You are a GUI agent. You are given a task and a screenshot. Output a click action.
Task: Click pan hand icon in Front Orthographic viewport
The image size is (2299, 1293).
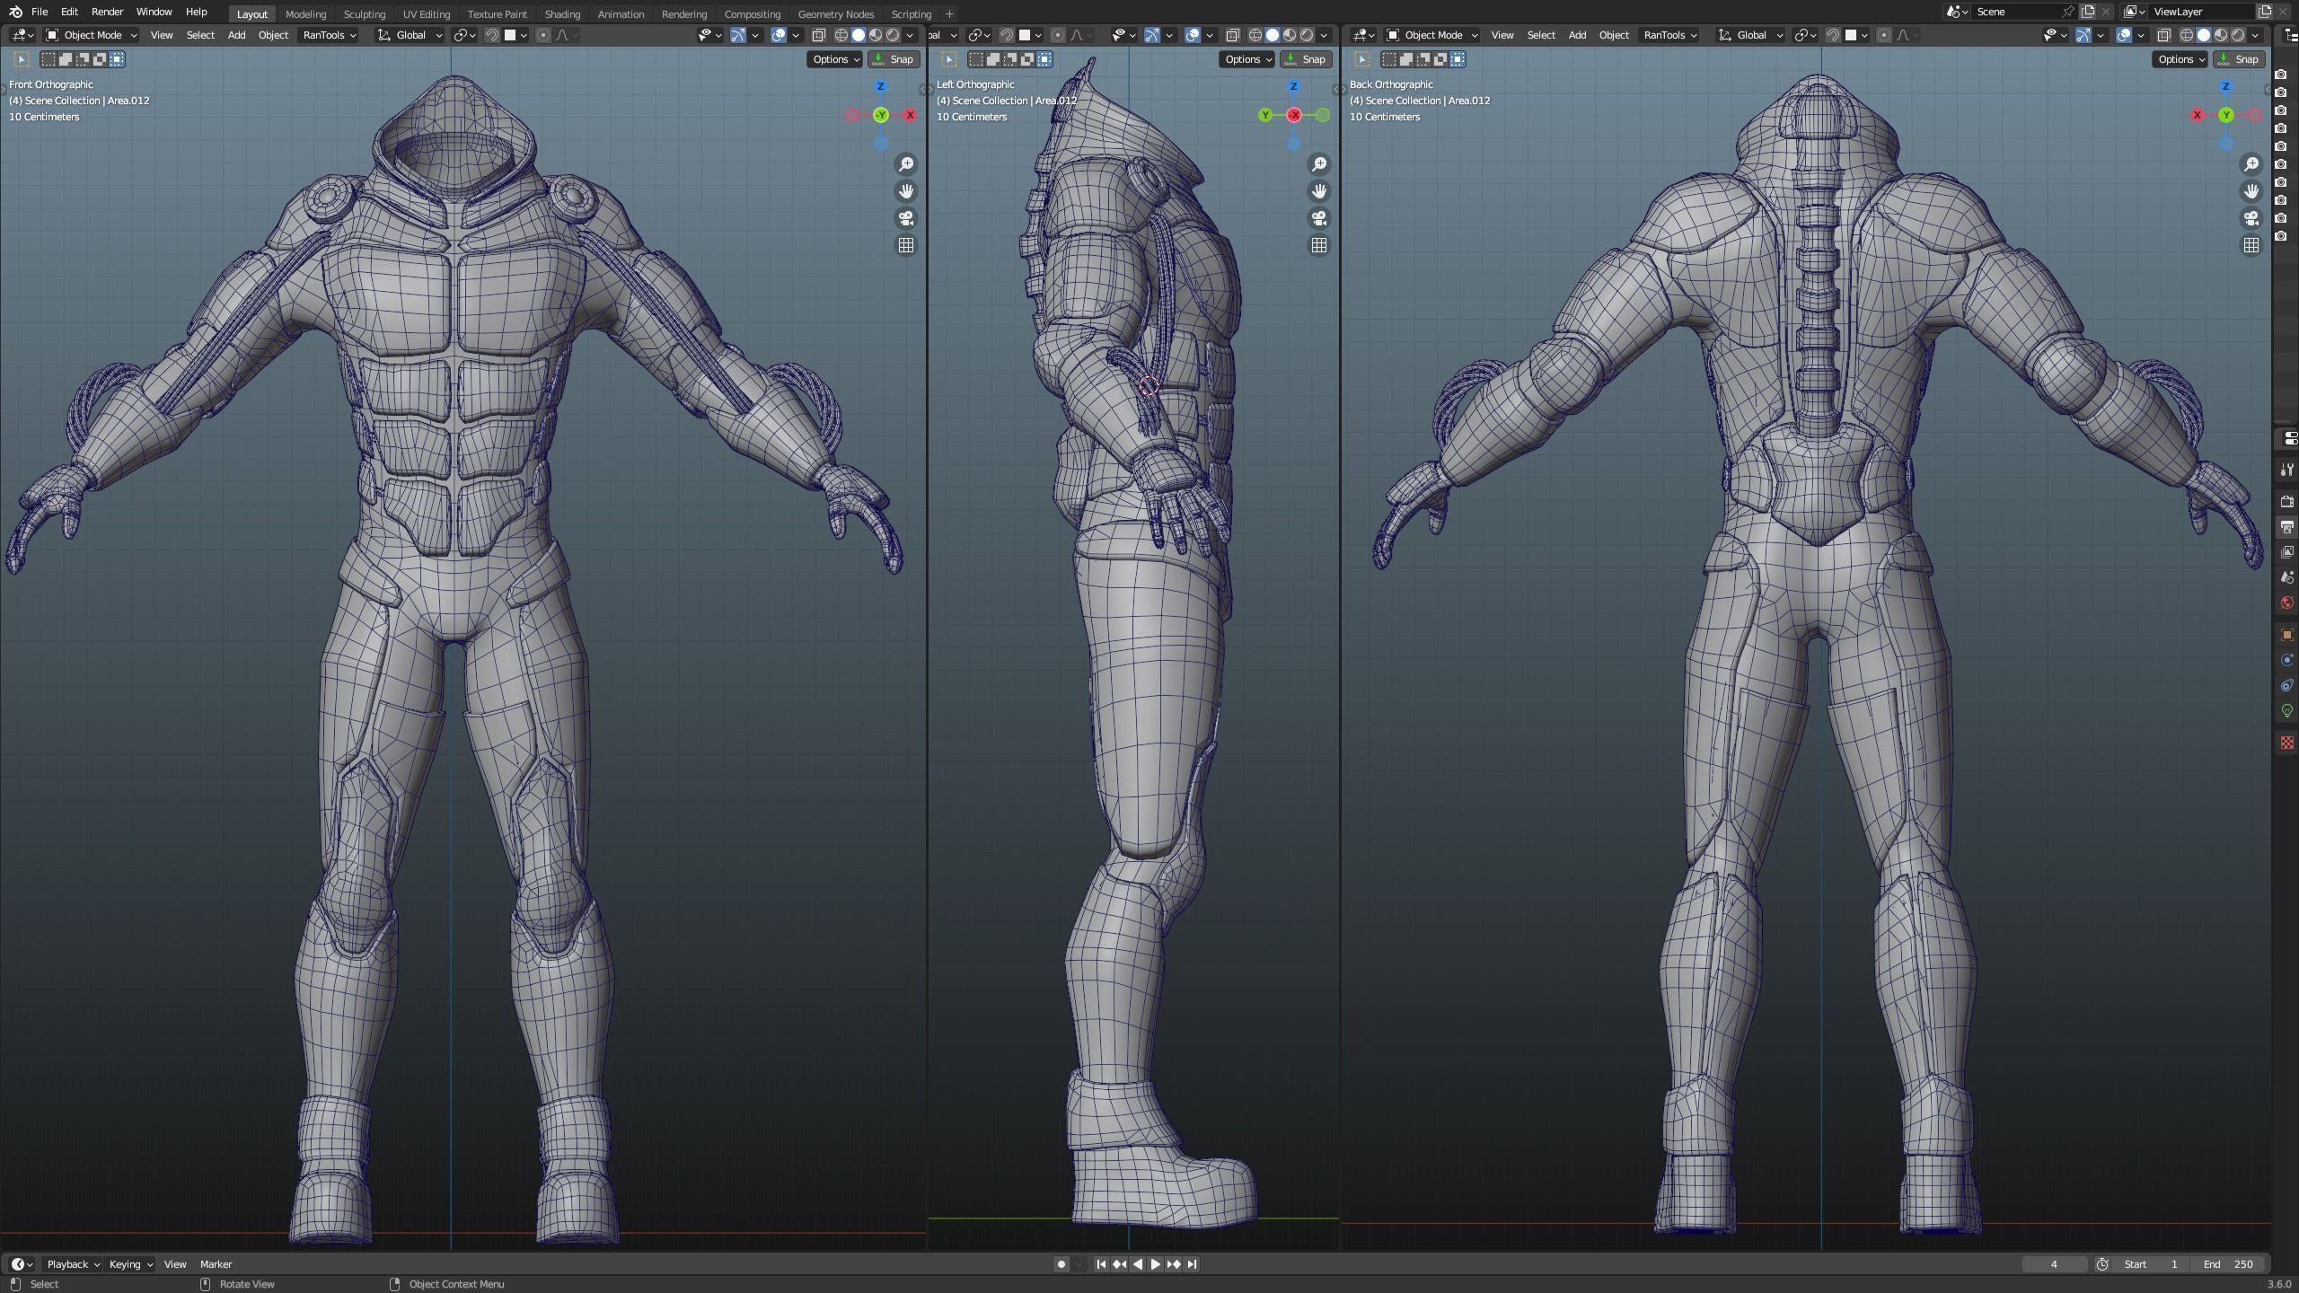coord(906,191)
